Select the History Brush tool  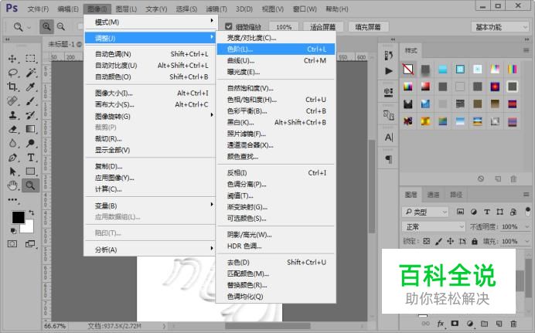[x=31, y=115]
